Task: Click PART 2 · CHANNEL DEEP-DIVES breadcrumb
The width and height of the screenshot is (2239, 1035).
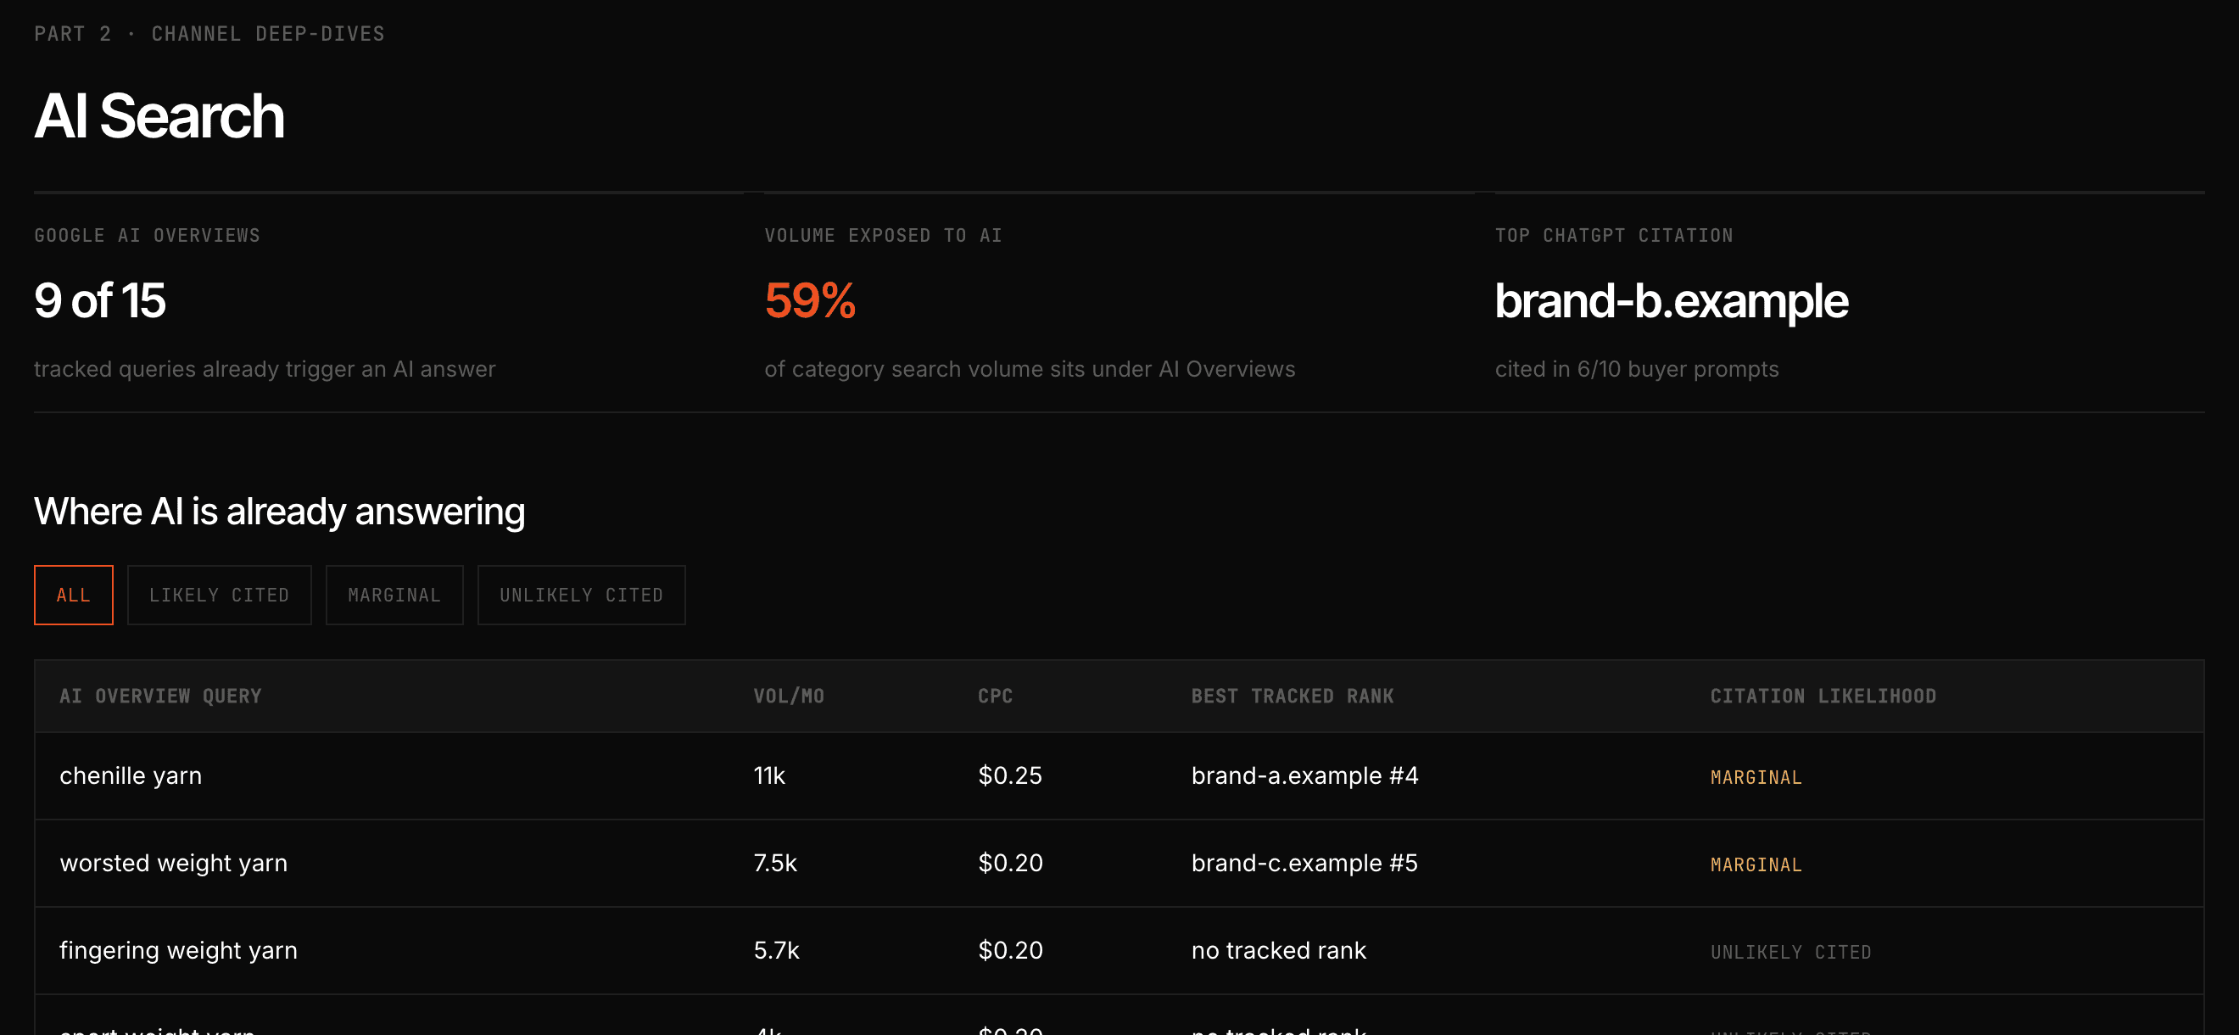Action: [x=209, y=34]
